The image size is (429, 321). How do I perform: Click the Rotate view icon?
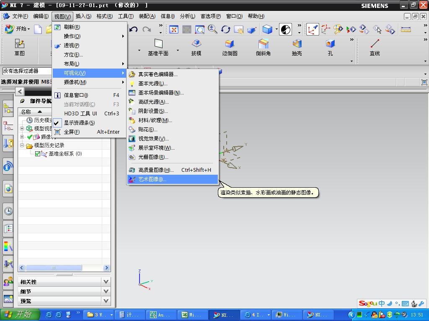[226, 29]
